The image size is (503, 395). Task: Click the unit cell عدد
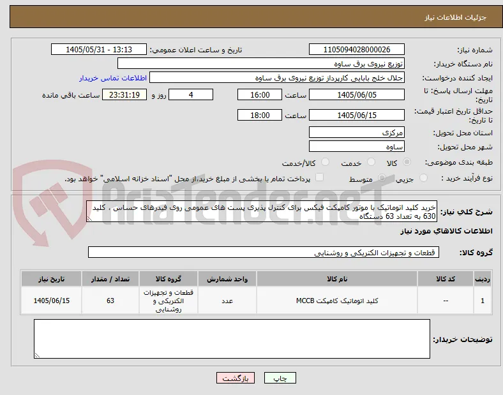click(227, 301)
